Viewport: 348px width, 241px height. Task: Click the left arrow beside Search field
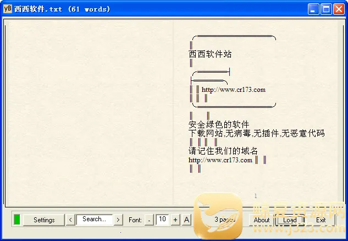(70, 220)
